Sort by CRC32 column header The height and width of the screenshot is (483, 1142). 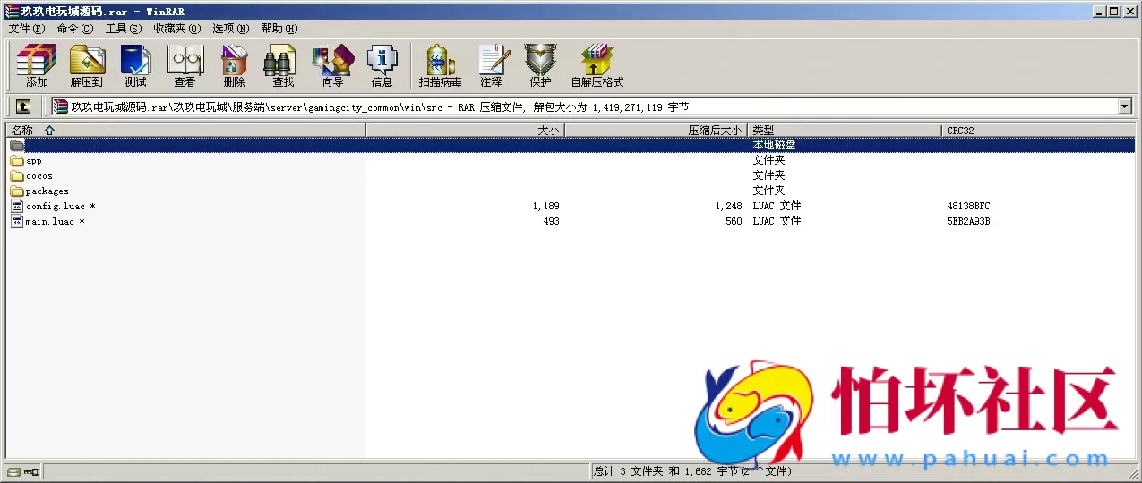tap(1039, 131)
